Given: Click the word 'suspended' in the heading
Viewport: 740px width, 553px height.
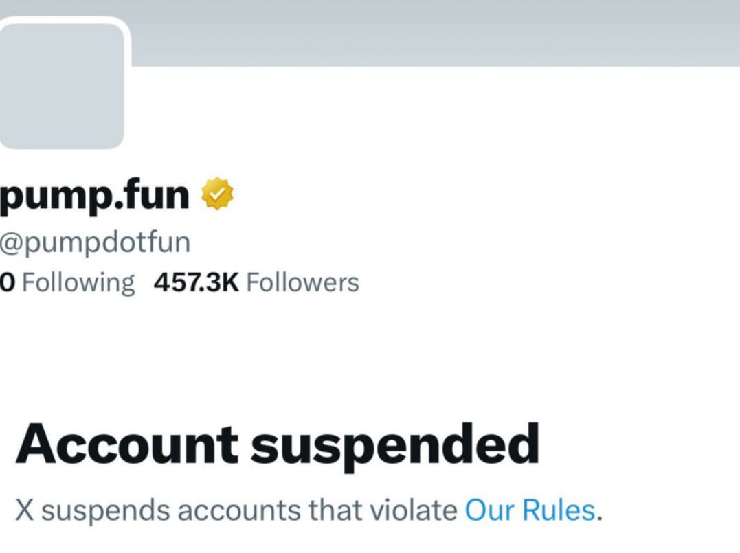Looking at the screenshot, I should click(x=395, y=445).
